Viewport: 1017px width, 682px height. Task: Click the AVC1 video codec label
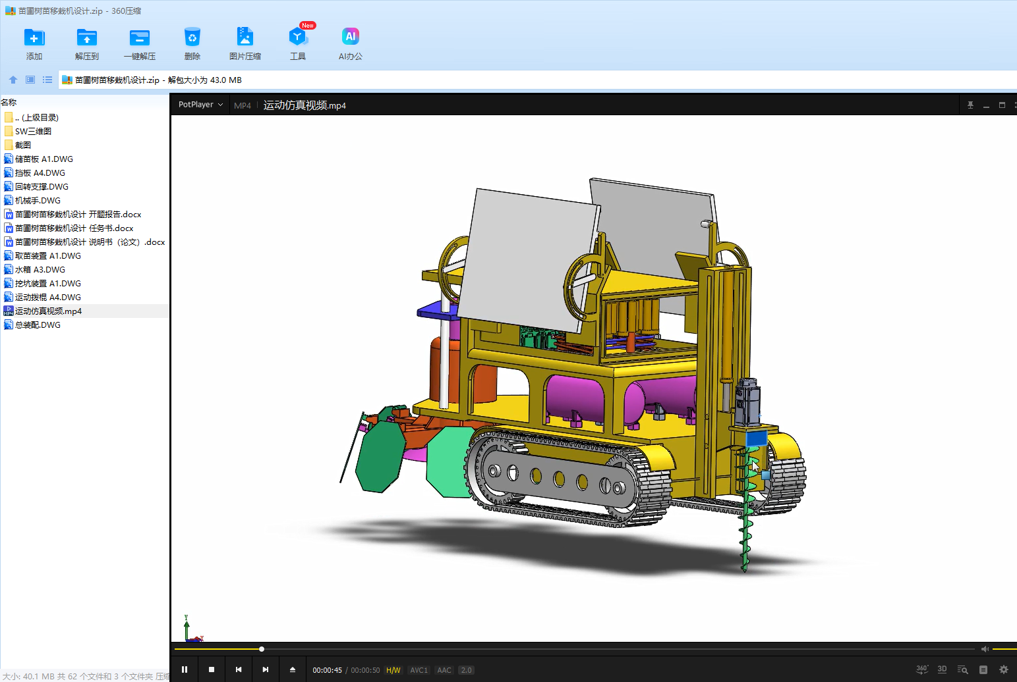(419, 670)
